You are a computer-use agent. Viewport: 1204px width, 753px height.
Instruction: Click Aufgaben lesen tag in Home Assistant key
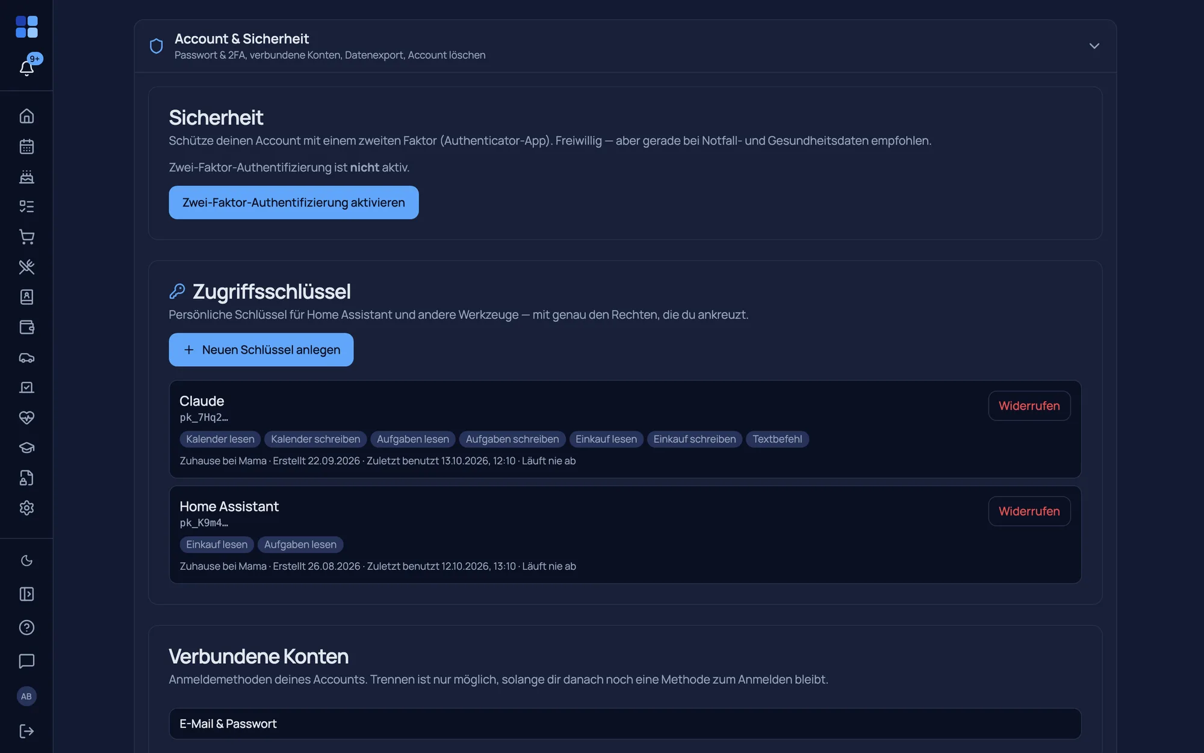click(x=300, y=545)
